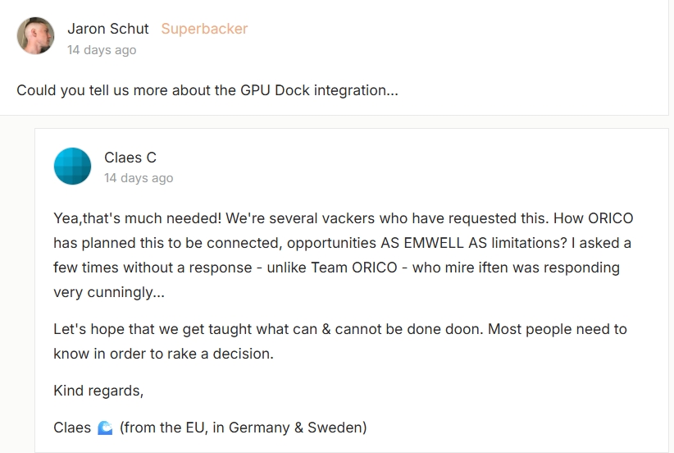Viewport: 674px width, 453px height.
Task: Click the GPU Dock integration question text
Action: tap(207, 90)
